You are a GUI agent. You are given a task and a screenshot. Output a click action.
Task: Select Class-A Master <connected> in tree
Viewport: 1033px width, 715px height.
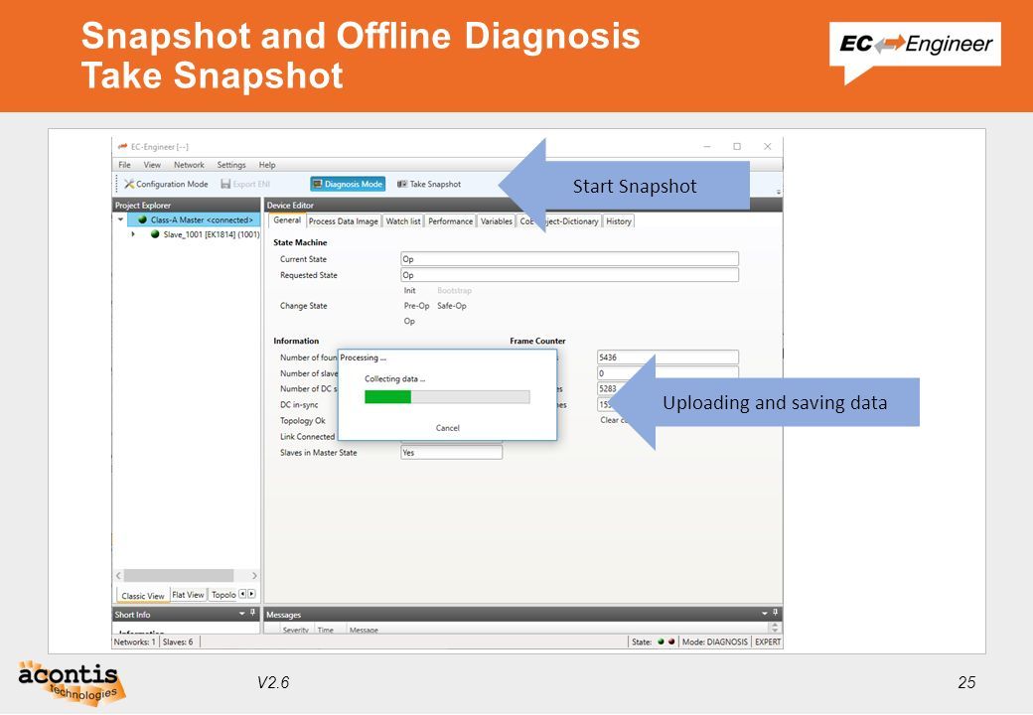[195, 219]
